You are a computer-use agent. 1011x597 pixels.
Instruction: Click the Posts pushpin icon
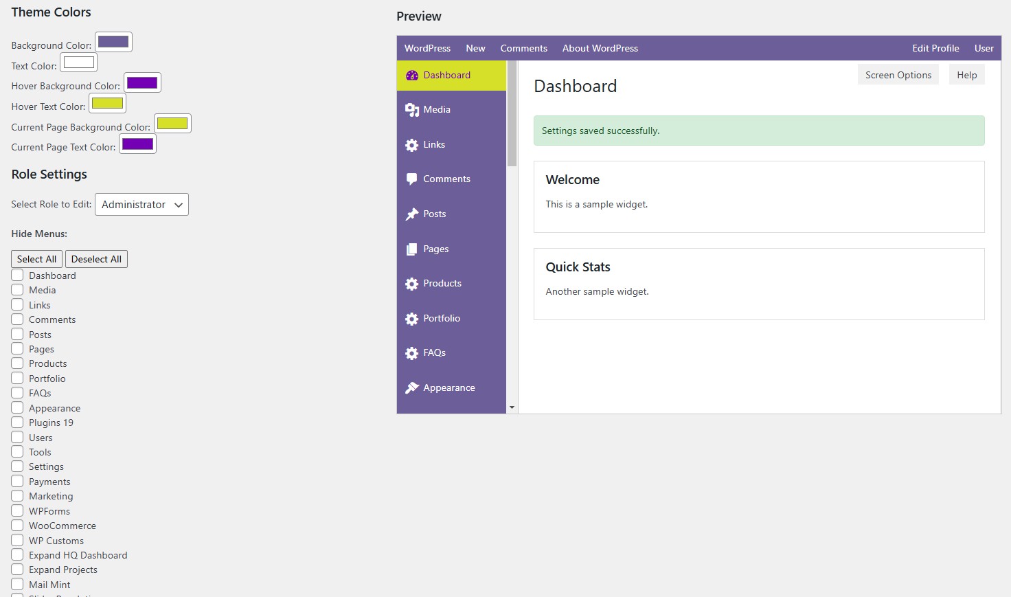tap(412, 214)
